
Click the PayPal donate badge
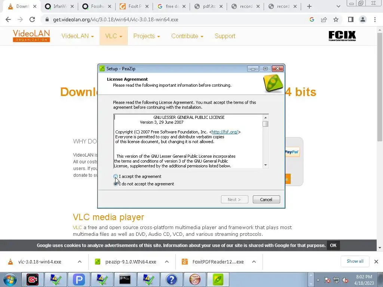[292, 152]
